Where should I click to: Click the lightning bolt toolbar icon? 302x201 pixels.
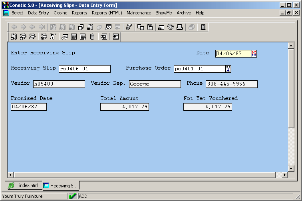(x=128, y=27)
